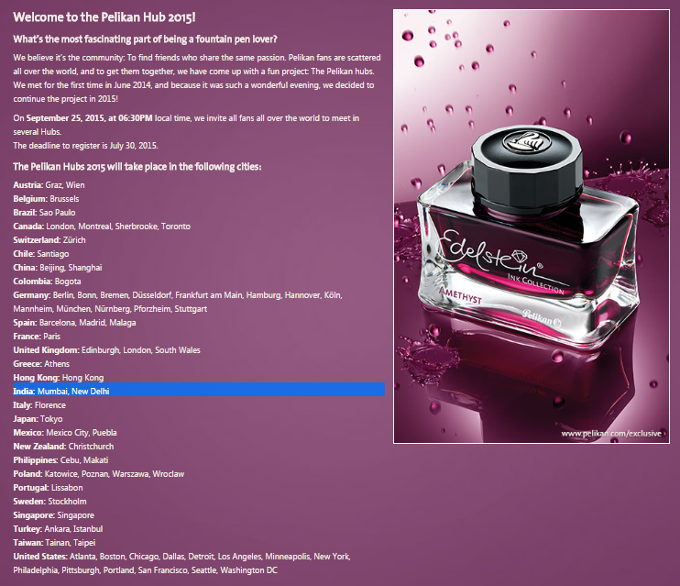Image resolution: width=680 pixels, height=586 pixels.
Task: Click the Belgium: Brussels entry
Action: point(46,198)
